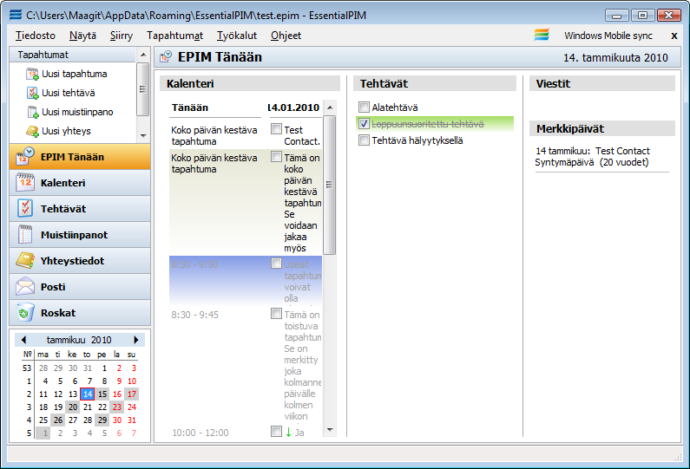Viewport: 690px width, 469px height.
Task: Tick the 8:30 - 9:45 recurring event checkbox
Action: [x=276, y=314]
